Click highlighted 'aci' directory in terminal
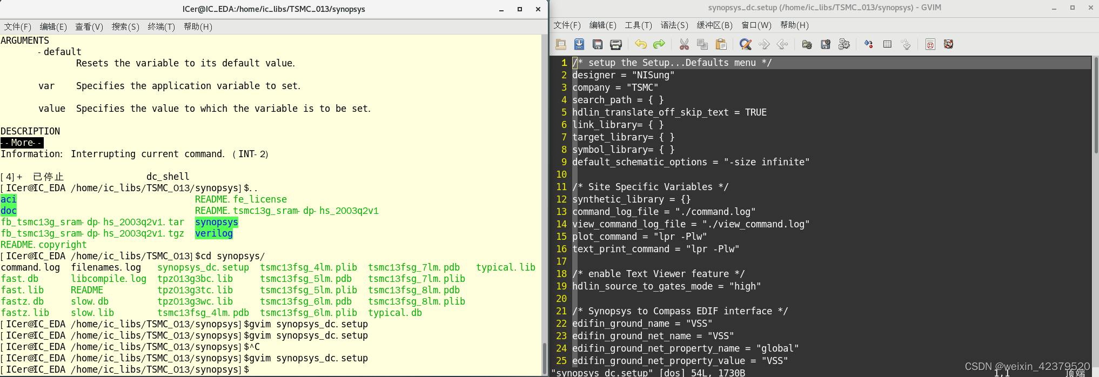1099x377 pixels. coord(9,199)
